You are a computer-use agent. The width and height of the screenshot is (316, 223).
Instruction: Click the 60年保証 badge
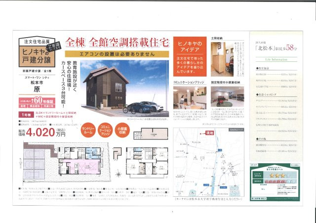point(37,102)
